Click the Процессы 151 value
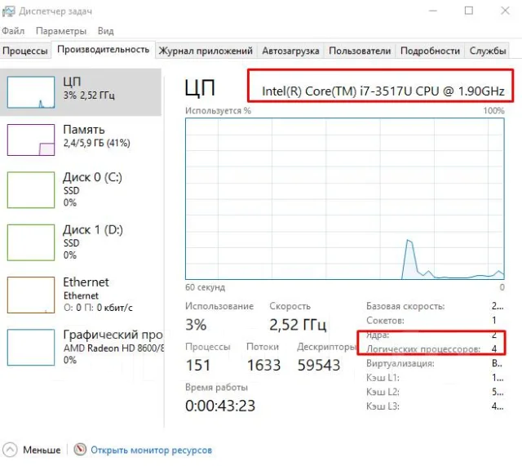This screenshot has width=522, height=466. tap(198, 365)
